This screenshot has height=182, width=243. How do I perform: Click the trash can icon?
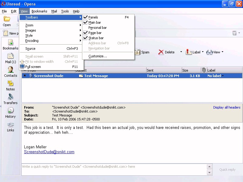click(234, 33)
